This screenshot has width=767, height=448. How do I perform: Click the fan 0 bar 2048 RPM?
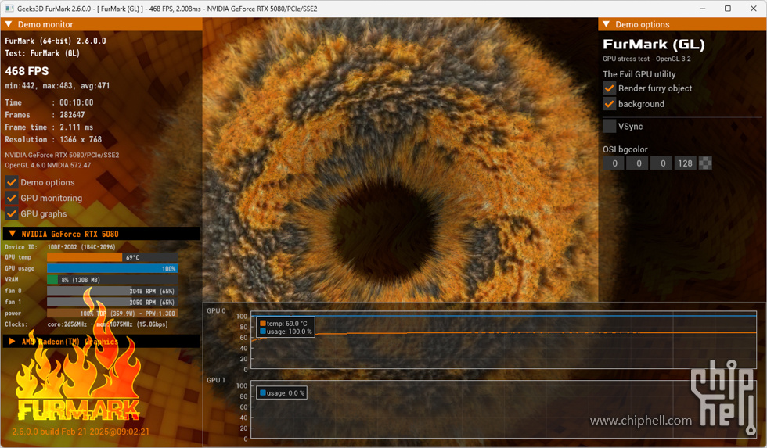(x=112, y=291)
